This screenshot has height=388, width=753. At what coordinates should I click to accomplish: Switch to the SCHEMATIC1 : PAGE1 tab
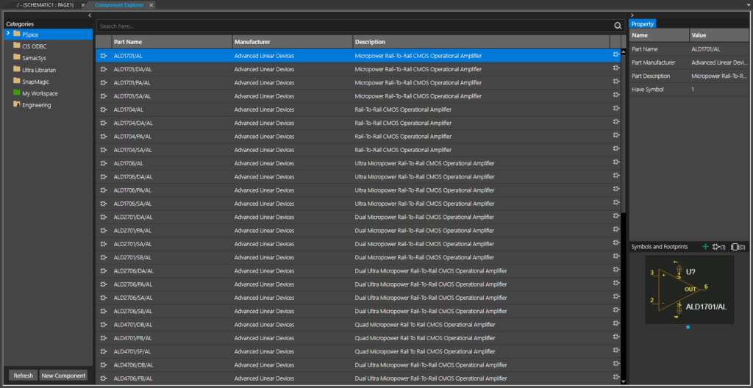coord(45,5)
